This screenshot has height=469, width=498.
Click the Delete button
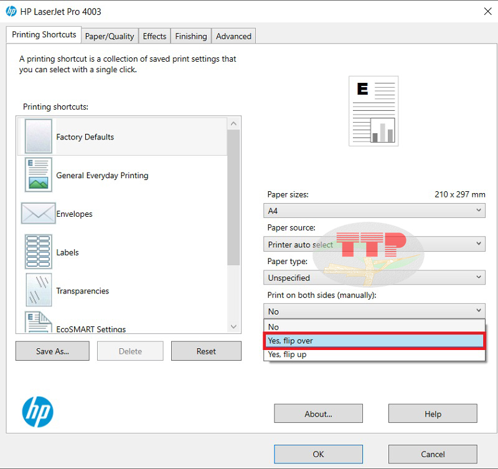click(130, 351)
